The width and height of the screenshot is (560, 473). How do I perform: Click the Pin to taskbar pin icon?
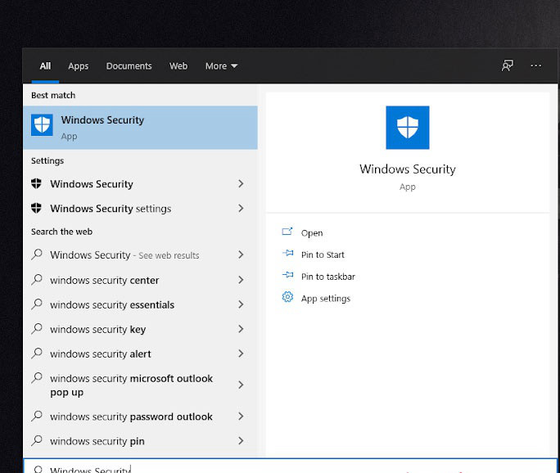[287, 277]
